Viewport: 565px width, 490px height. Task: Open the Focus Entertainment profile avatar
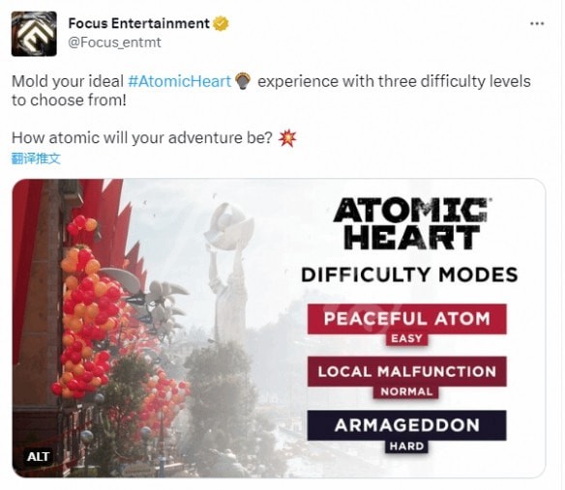[34, 34]
